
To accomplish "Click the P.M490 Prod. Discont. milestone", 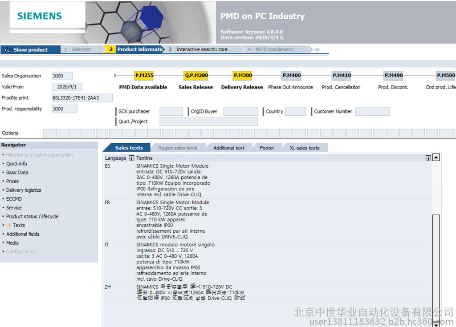I will (393, 76).
